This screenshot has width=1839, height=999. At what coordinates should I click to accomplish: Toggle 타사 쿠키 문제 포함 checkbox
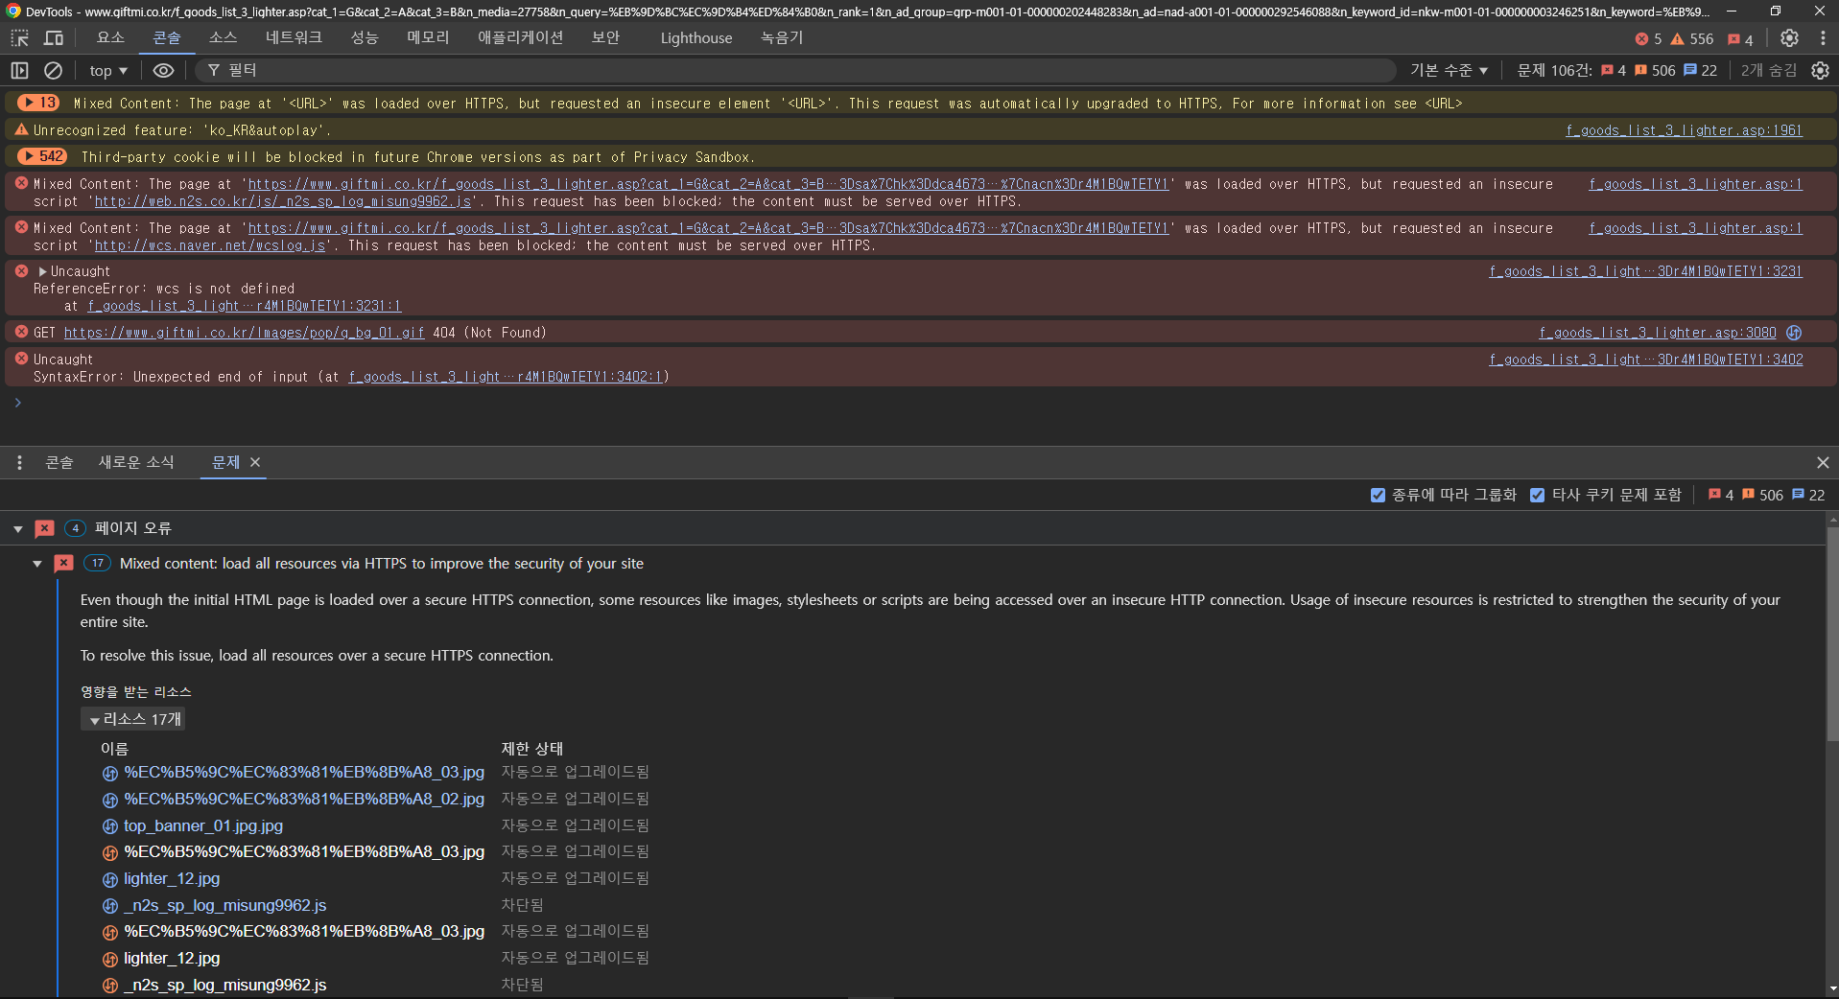tap(1537, 495)
